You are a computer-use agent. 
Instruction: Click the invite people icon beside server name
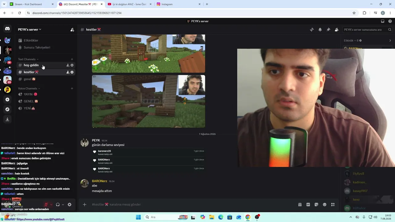coord(72,30)
